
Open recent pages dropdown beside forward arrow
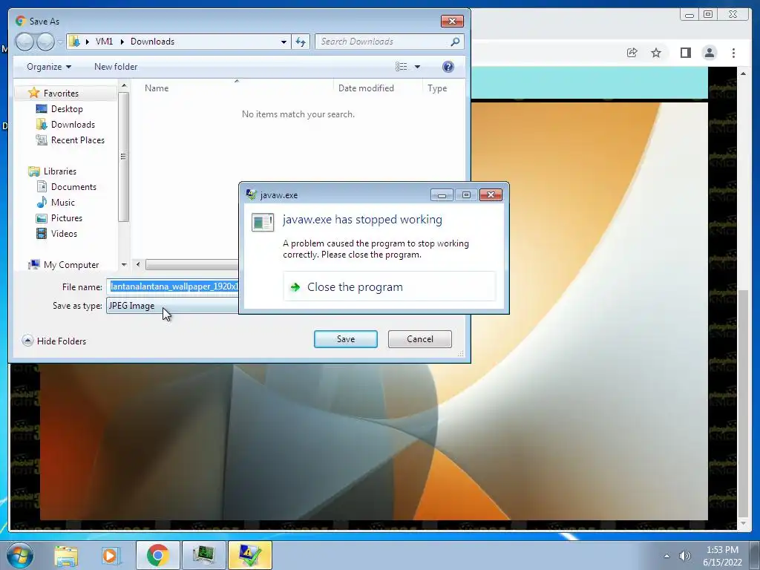pyautogui.click(x=59, y=42)
